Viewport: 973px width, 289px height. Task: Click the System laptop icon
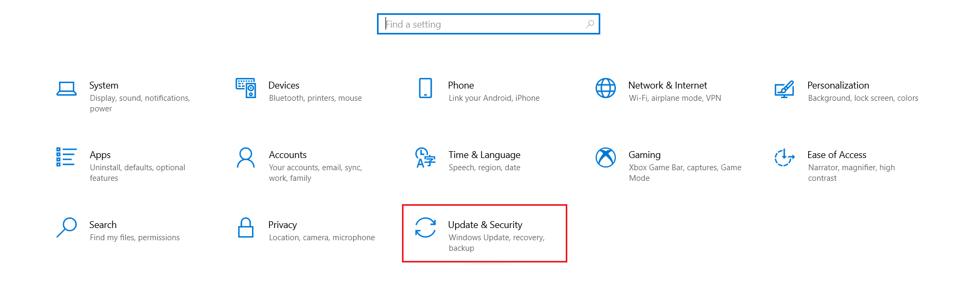pos(66,89)
